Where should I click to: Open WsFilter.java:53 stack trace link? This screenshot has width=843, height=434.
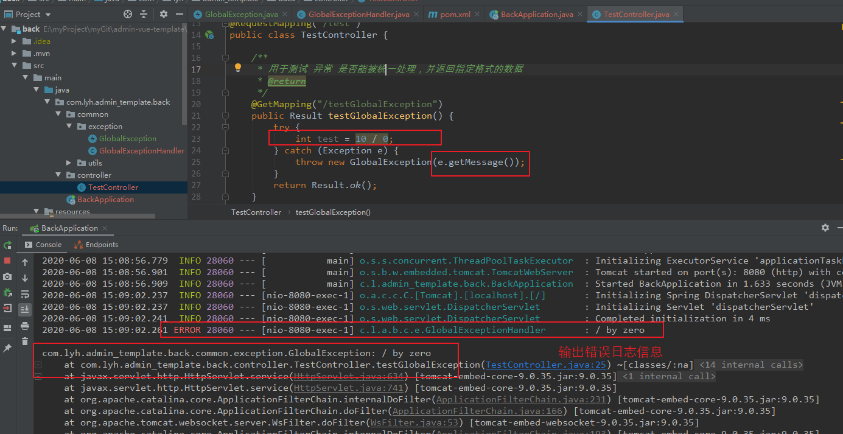point(415,422)
